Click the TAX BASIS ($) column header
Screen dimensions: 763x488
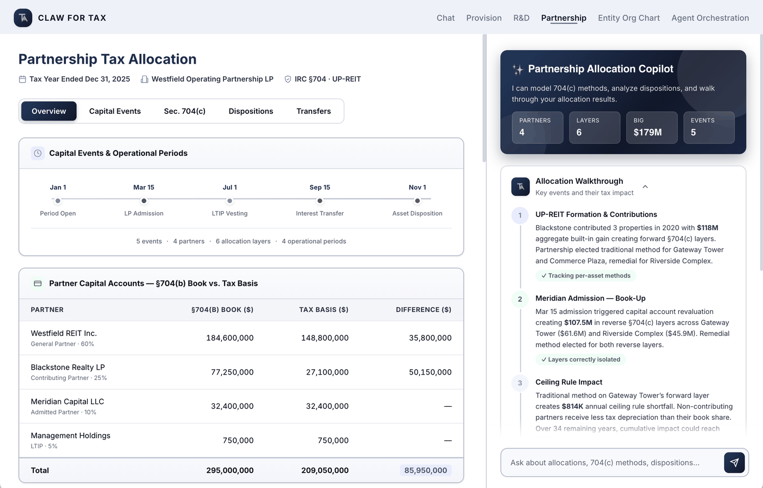coord(324,310)
